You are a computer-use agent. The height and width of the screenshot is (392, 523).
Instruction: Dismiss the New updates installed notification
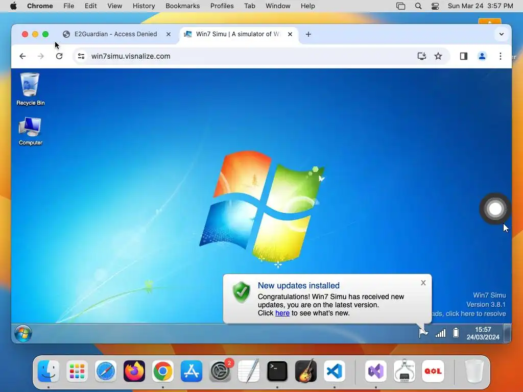[423, 283]
